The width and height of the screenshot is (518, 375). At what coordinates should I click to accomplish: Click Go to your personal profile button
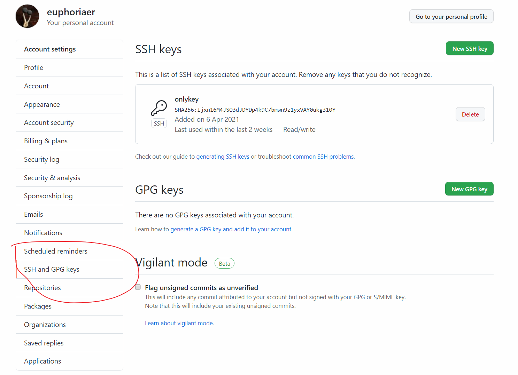pos(451,16)
